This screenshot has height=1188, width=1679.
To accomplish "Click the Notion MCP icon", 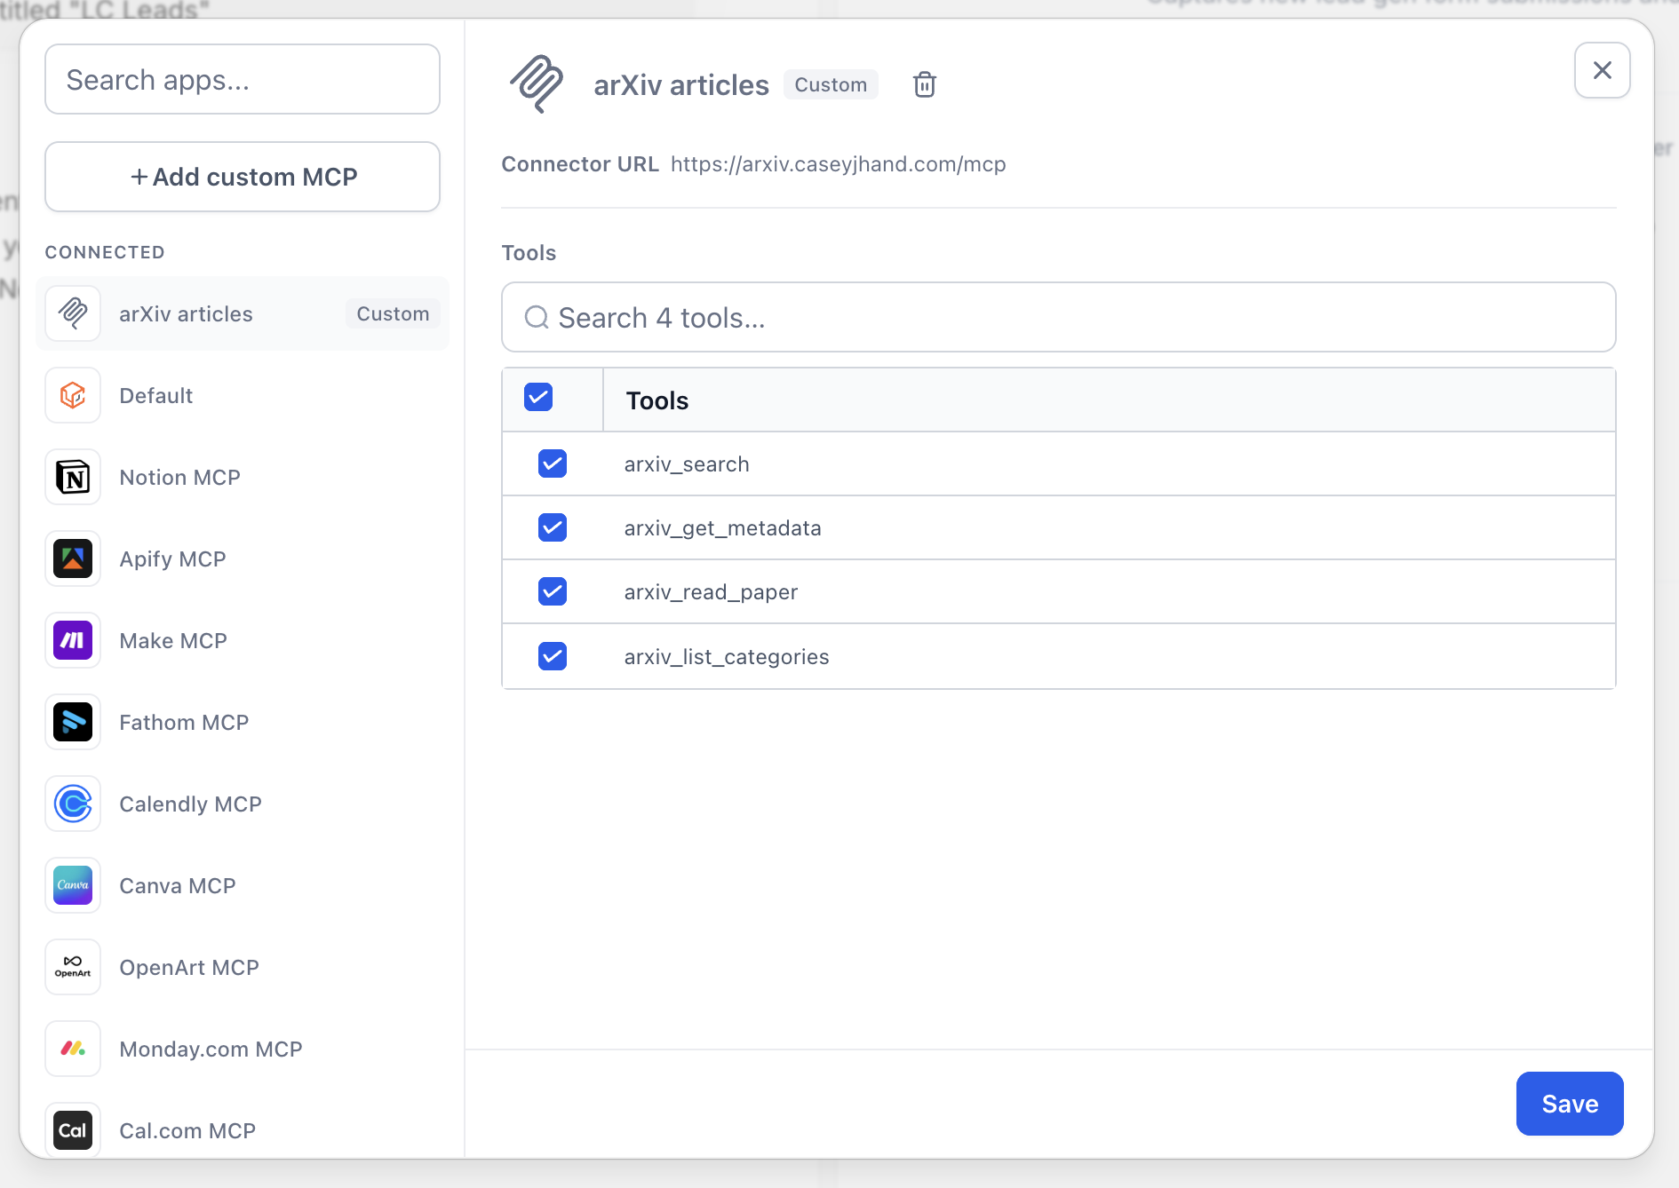I will tap(73, 477).
